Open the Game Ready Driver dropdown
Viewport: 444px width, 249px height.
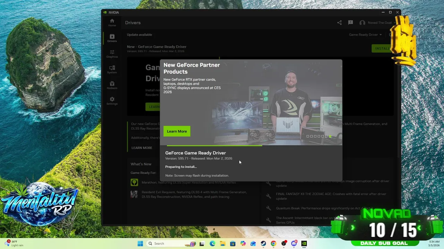tap(365, 35)
